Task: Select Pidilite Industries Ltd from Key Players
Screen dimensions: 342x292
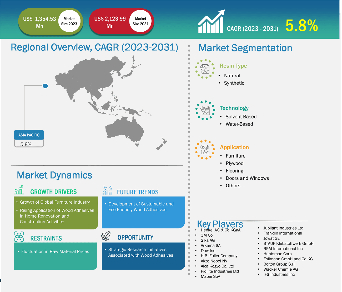Action: pyautogui.click(x=220, y=271)
